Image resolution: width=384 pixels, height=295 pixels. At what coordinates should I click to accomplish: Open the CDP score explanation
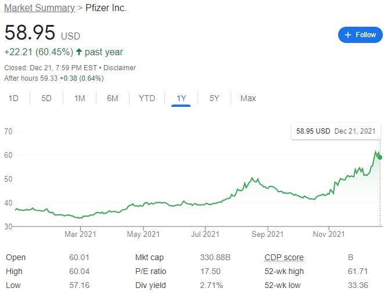tap(284, 257)
